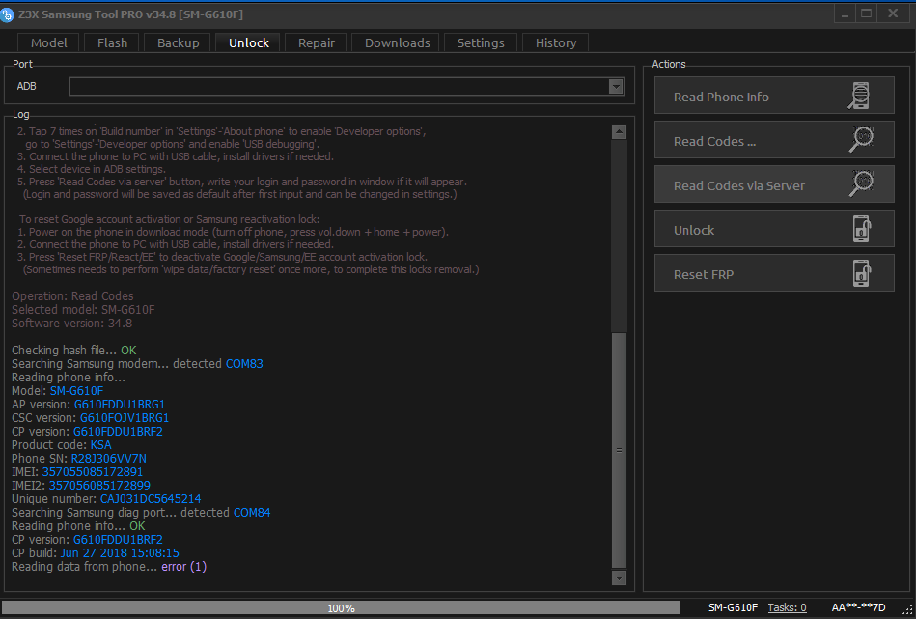Click the Product code KSA

[x=100, y=445]
